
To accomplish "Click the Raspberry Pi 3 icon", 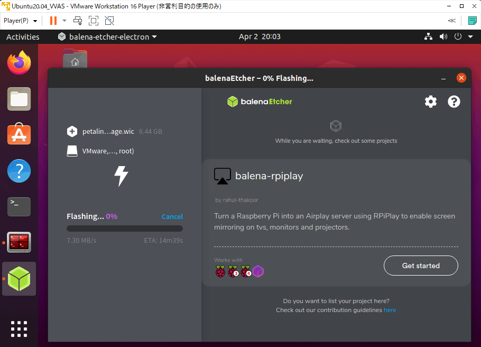I will coord(233,271).
